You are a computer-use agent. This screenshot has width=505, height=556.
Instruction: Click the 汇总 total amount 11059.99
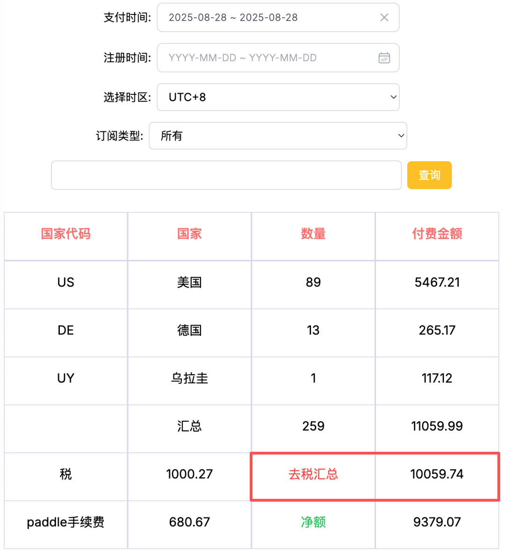pyautogui.click(x=437, y=426)
